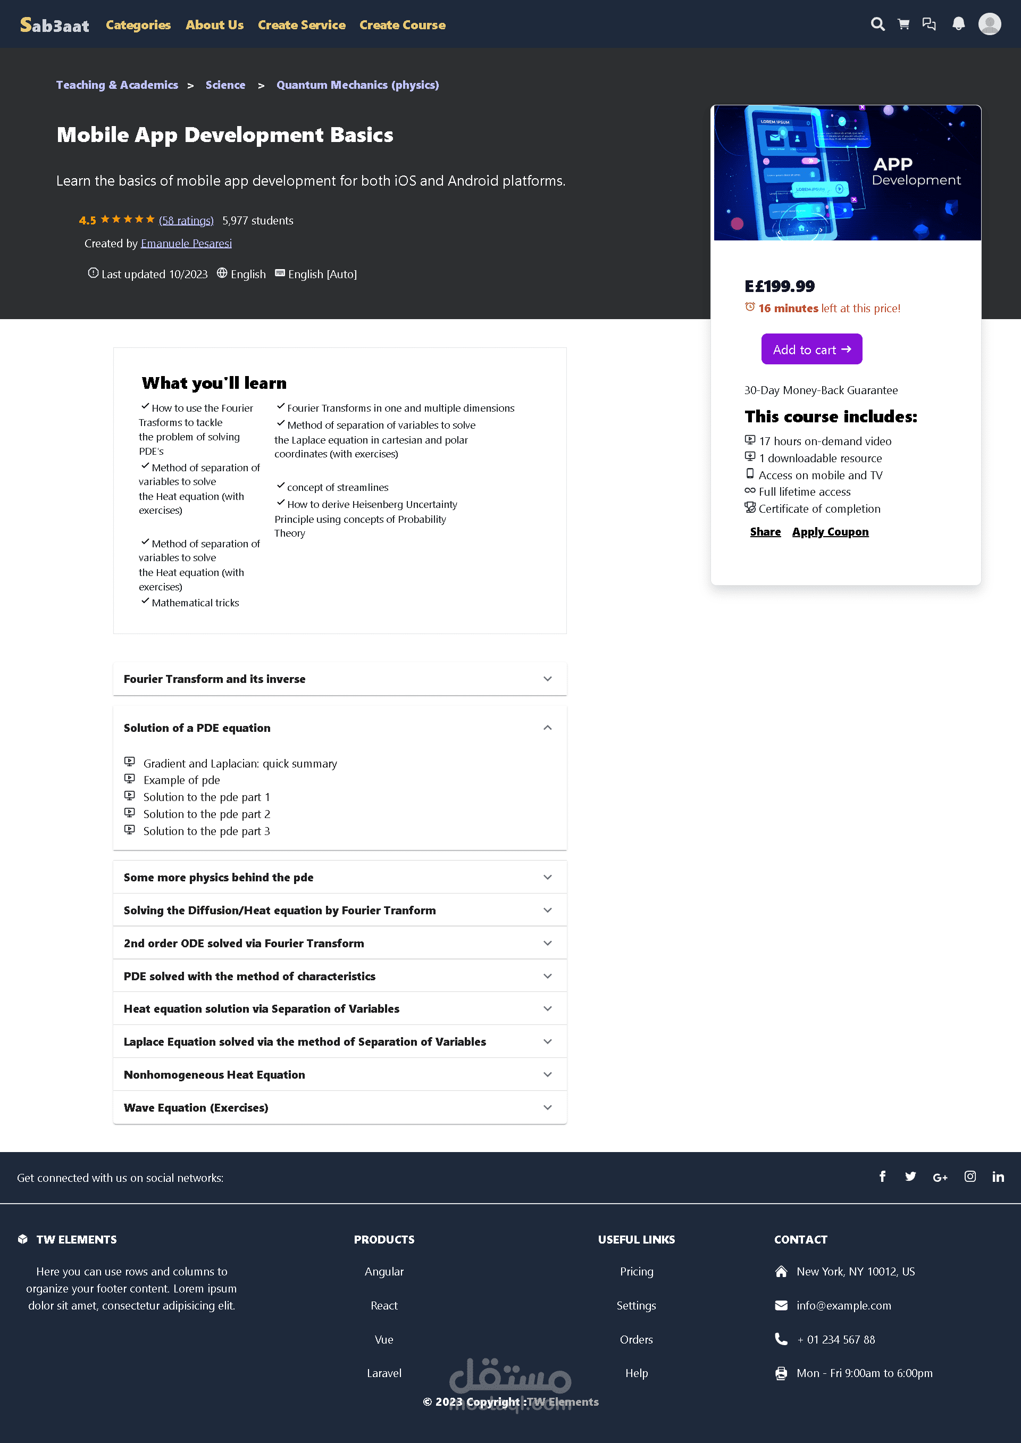Click the App Development course thumbnail
Image resolution: width=1021 pixels, height=1443 pixels.
[x=846, y=173]
